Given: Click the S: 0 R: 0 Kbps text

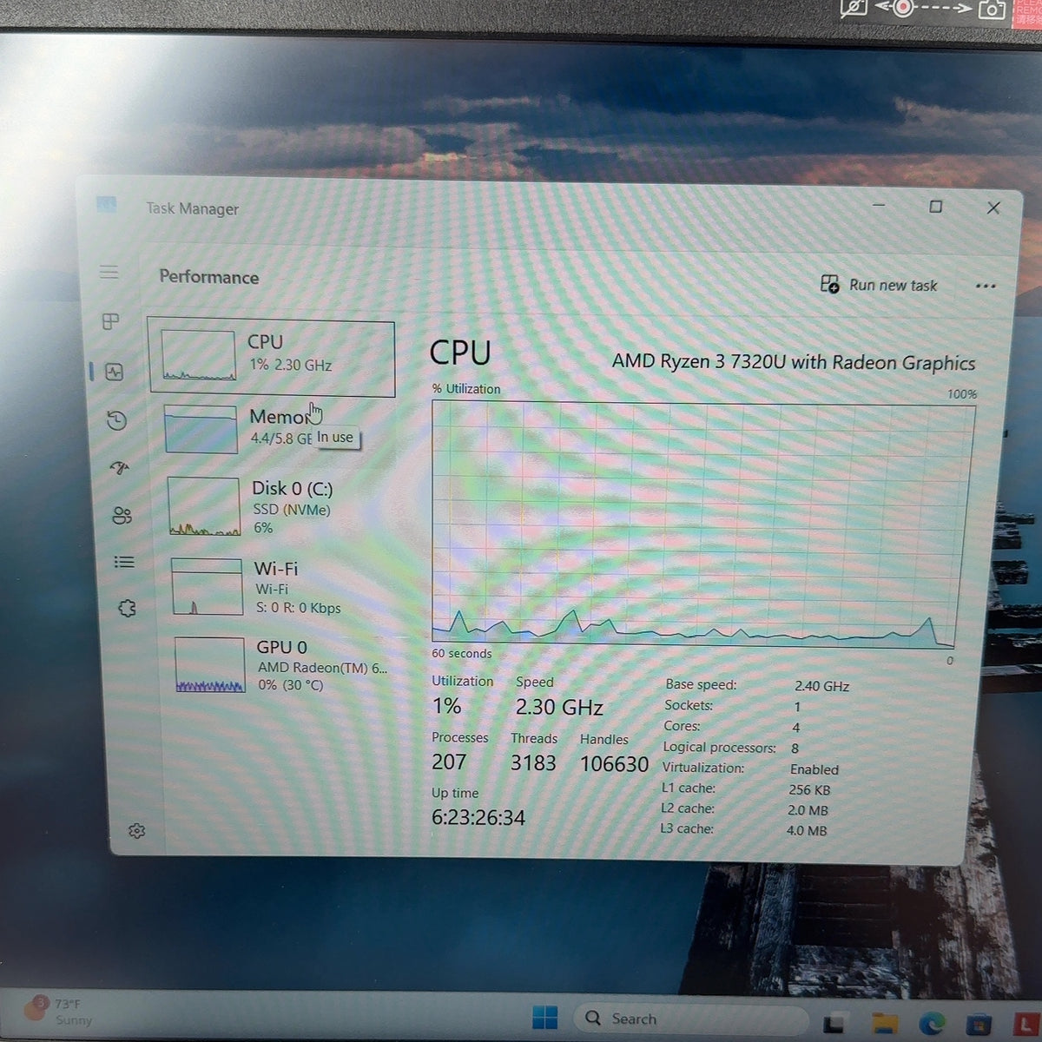Looking at the screenshot, I should pos(298,608).
